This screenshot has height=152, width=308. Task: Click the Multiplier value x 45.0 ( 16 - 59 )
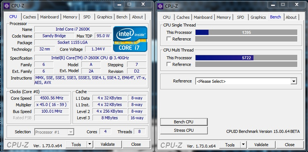click(x=52, y=105)
